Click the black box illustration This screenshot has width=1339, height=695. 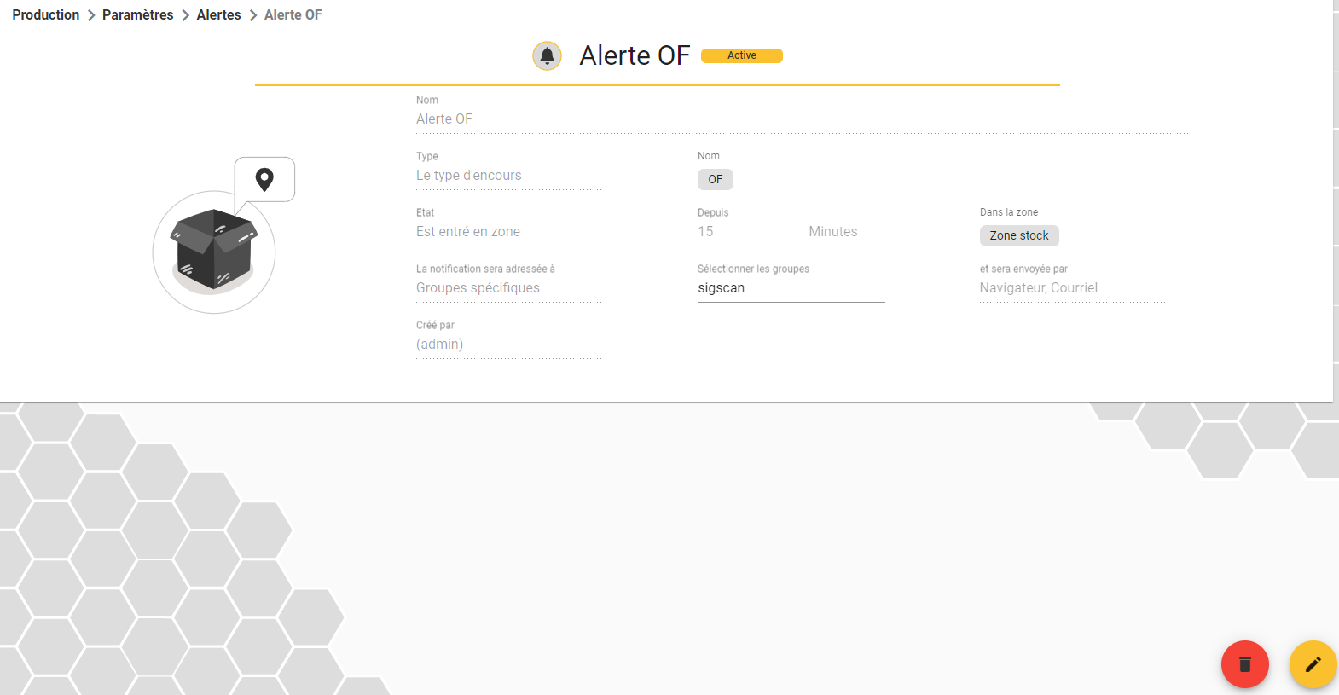pyautogui.click(x=213, y=250)
